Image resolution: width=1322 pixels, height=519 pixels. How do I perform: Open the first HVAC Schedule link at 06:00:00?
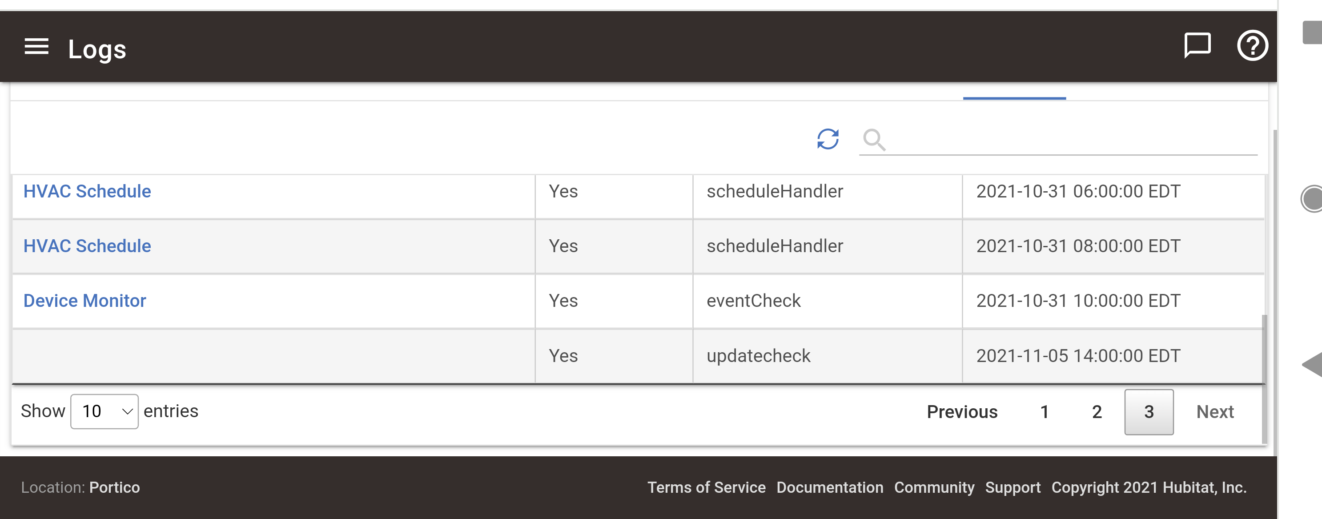pyautogui.click(x=87, y=192)
